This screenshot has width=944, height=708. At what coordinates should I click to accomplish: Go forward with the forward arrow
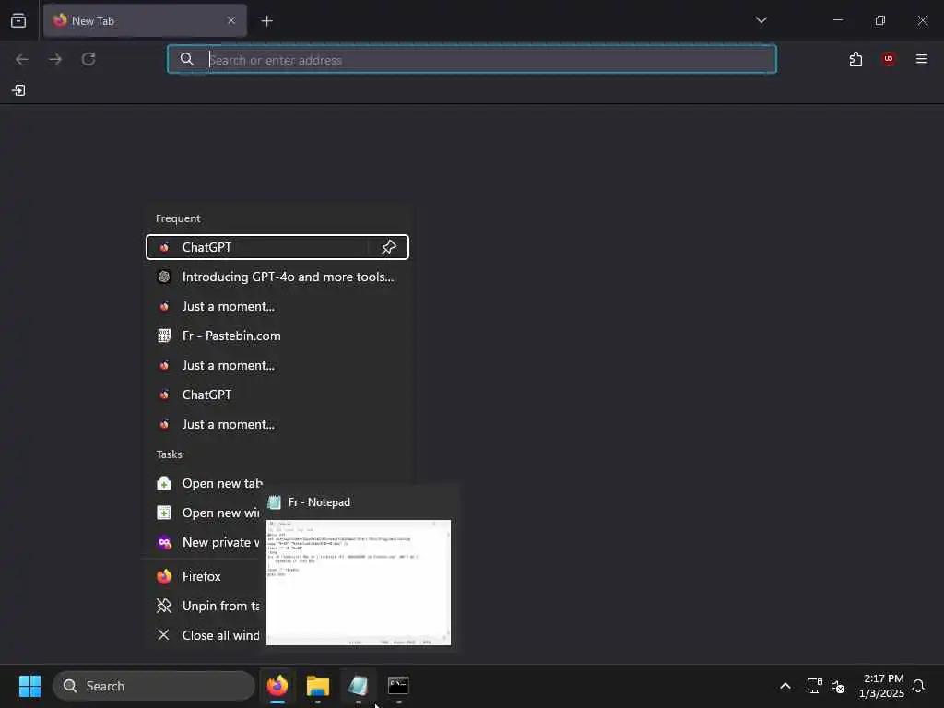[x=55, y=59]
